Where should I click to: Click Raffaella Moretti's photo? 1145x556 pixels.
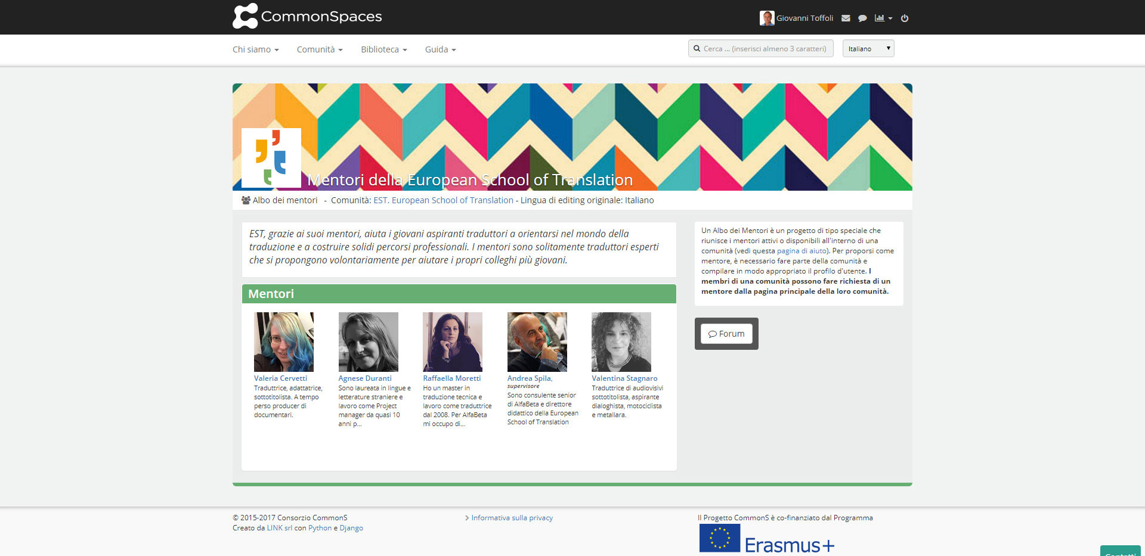click(x=453, y=342)
